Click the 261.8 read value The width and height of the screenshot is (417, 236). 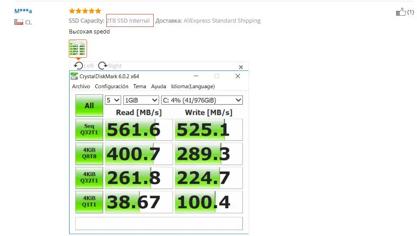click(139, 178)
